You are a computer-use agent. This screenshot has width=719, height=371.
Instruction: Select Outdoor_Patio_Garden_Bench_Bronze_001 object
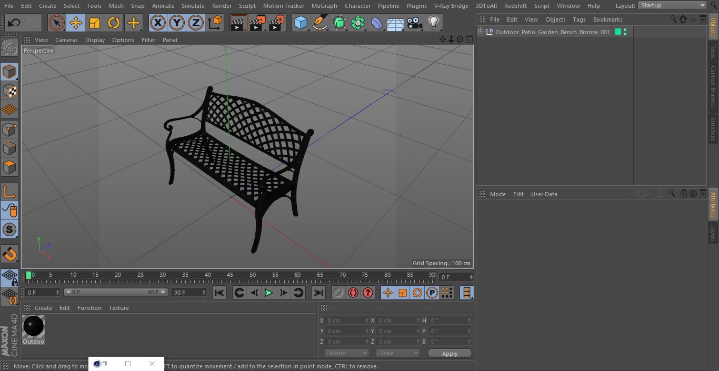(x=552, y=32)
